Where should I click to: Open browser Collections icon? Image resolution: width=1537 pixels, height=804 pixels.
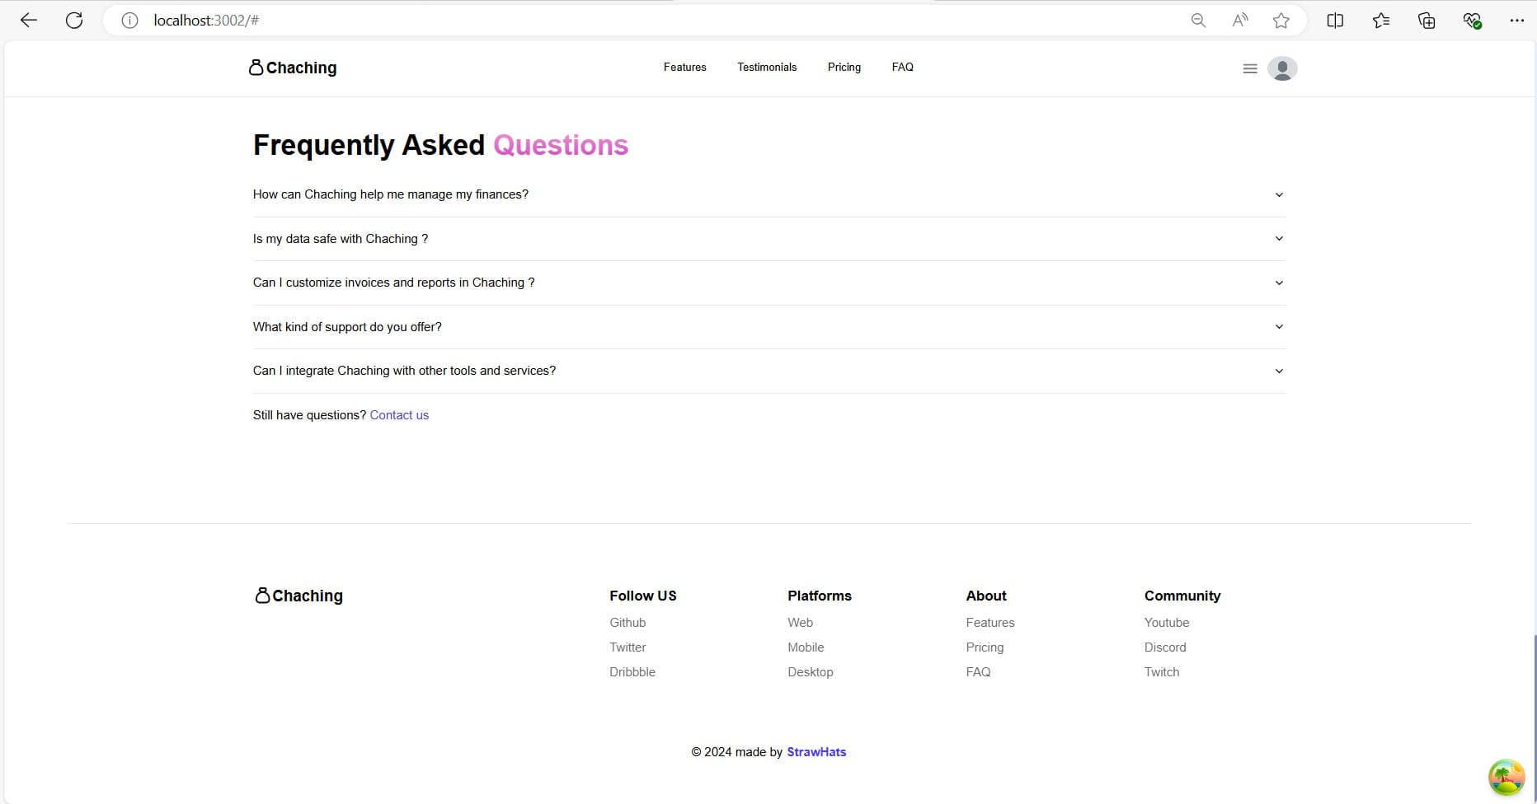(1427, 21)
